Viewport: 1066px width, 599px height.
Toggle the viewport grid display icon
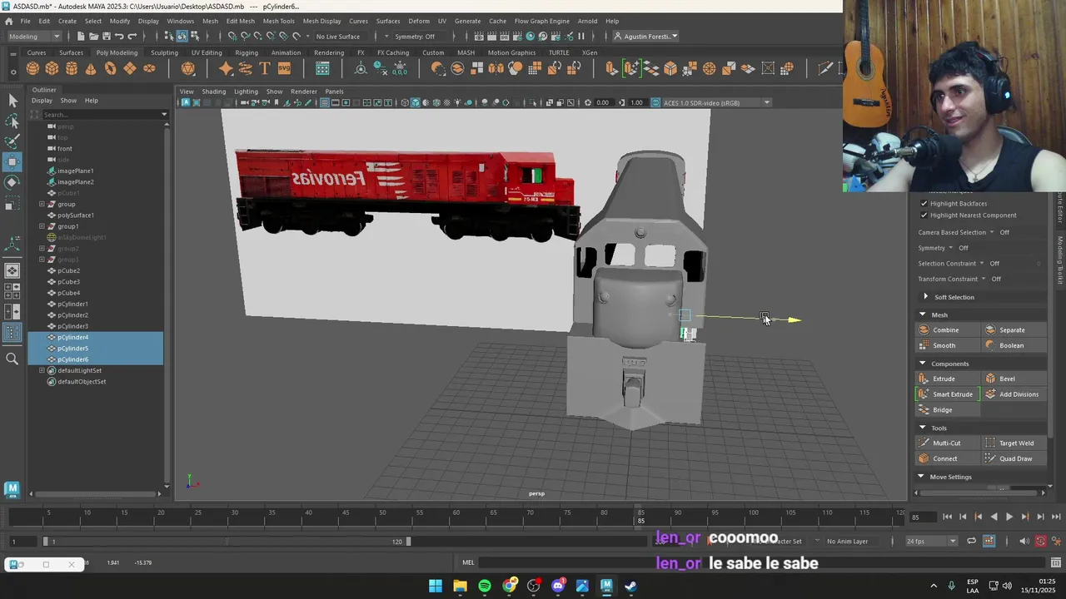tap(324, 103)
